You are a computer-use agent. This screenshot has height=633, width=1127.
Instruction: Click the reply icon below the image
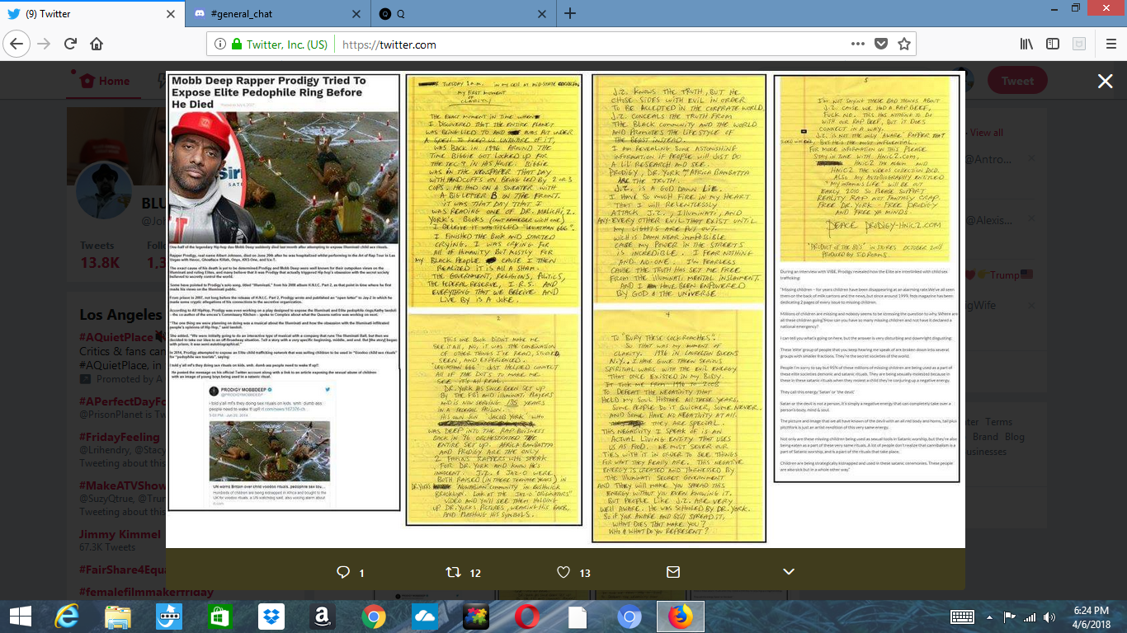pyautogui.click(x=344, y=572)
